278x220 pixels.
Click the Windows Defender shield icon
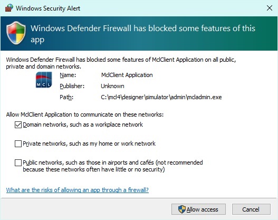(x=16, y=33)
